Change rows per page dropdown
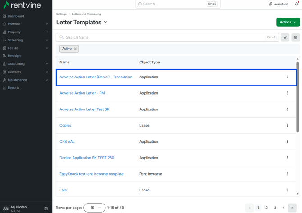 point(95,208)
